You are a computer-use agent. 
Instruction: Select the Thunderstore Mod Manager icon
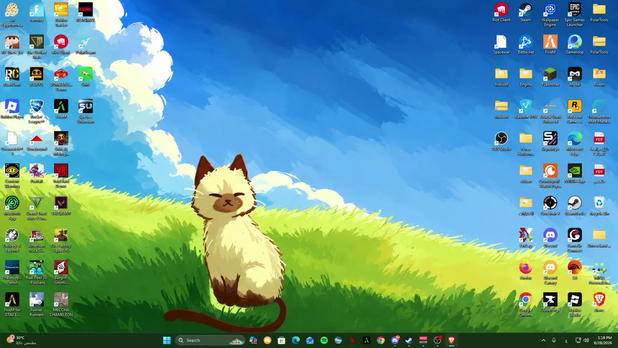tap(599, 111)
